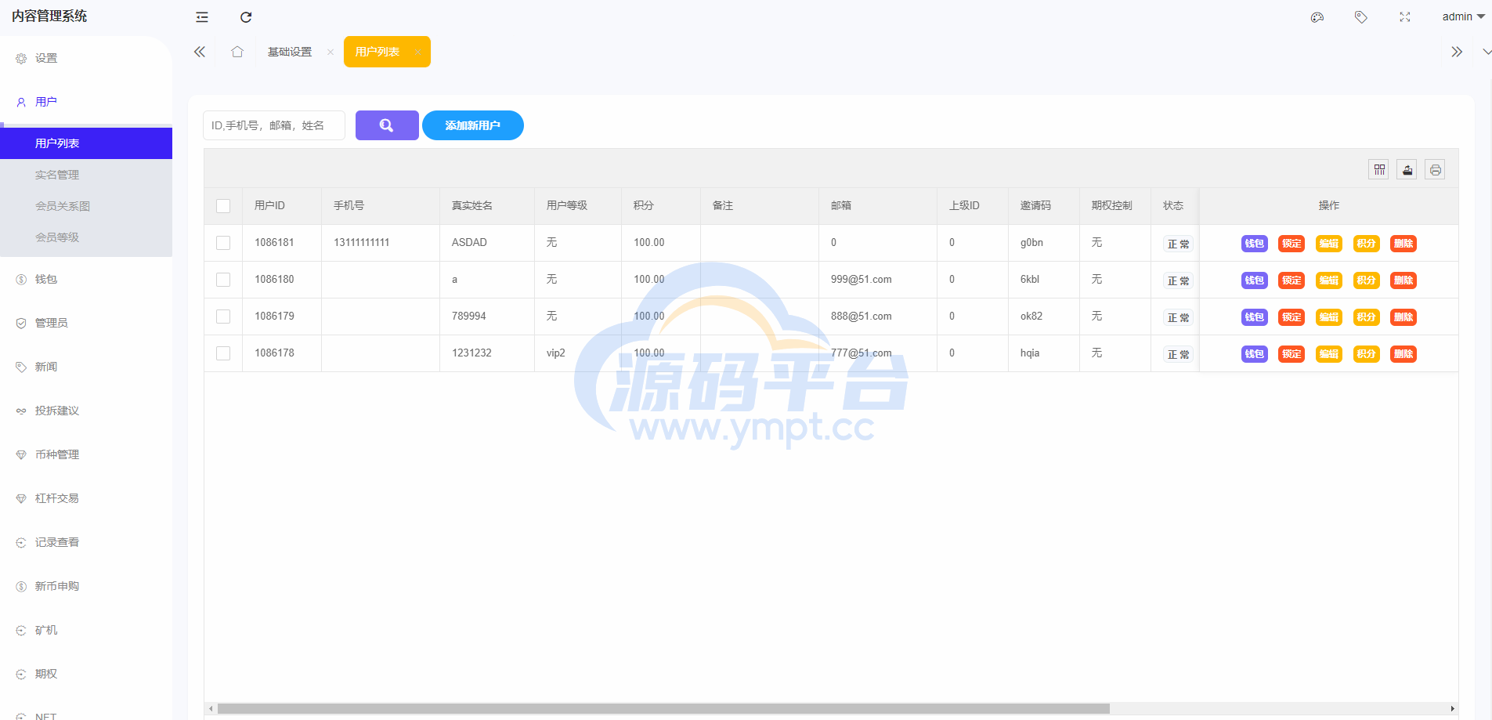The width and height of the screenshot is (1492, 720).
Task: Click invite code g0bn cell
Action: tap(1044, 243)
